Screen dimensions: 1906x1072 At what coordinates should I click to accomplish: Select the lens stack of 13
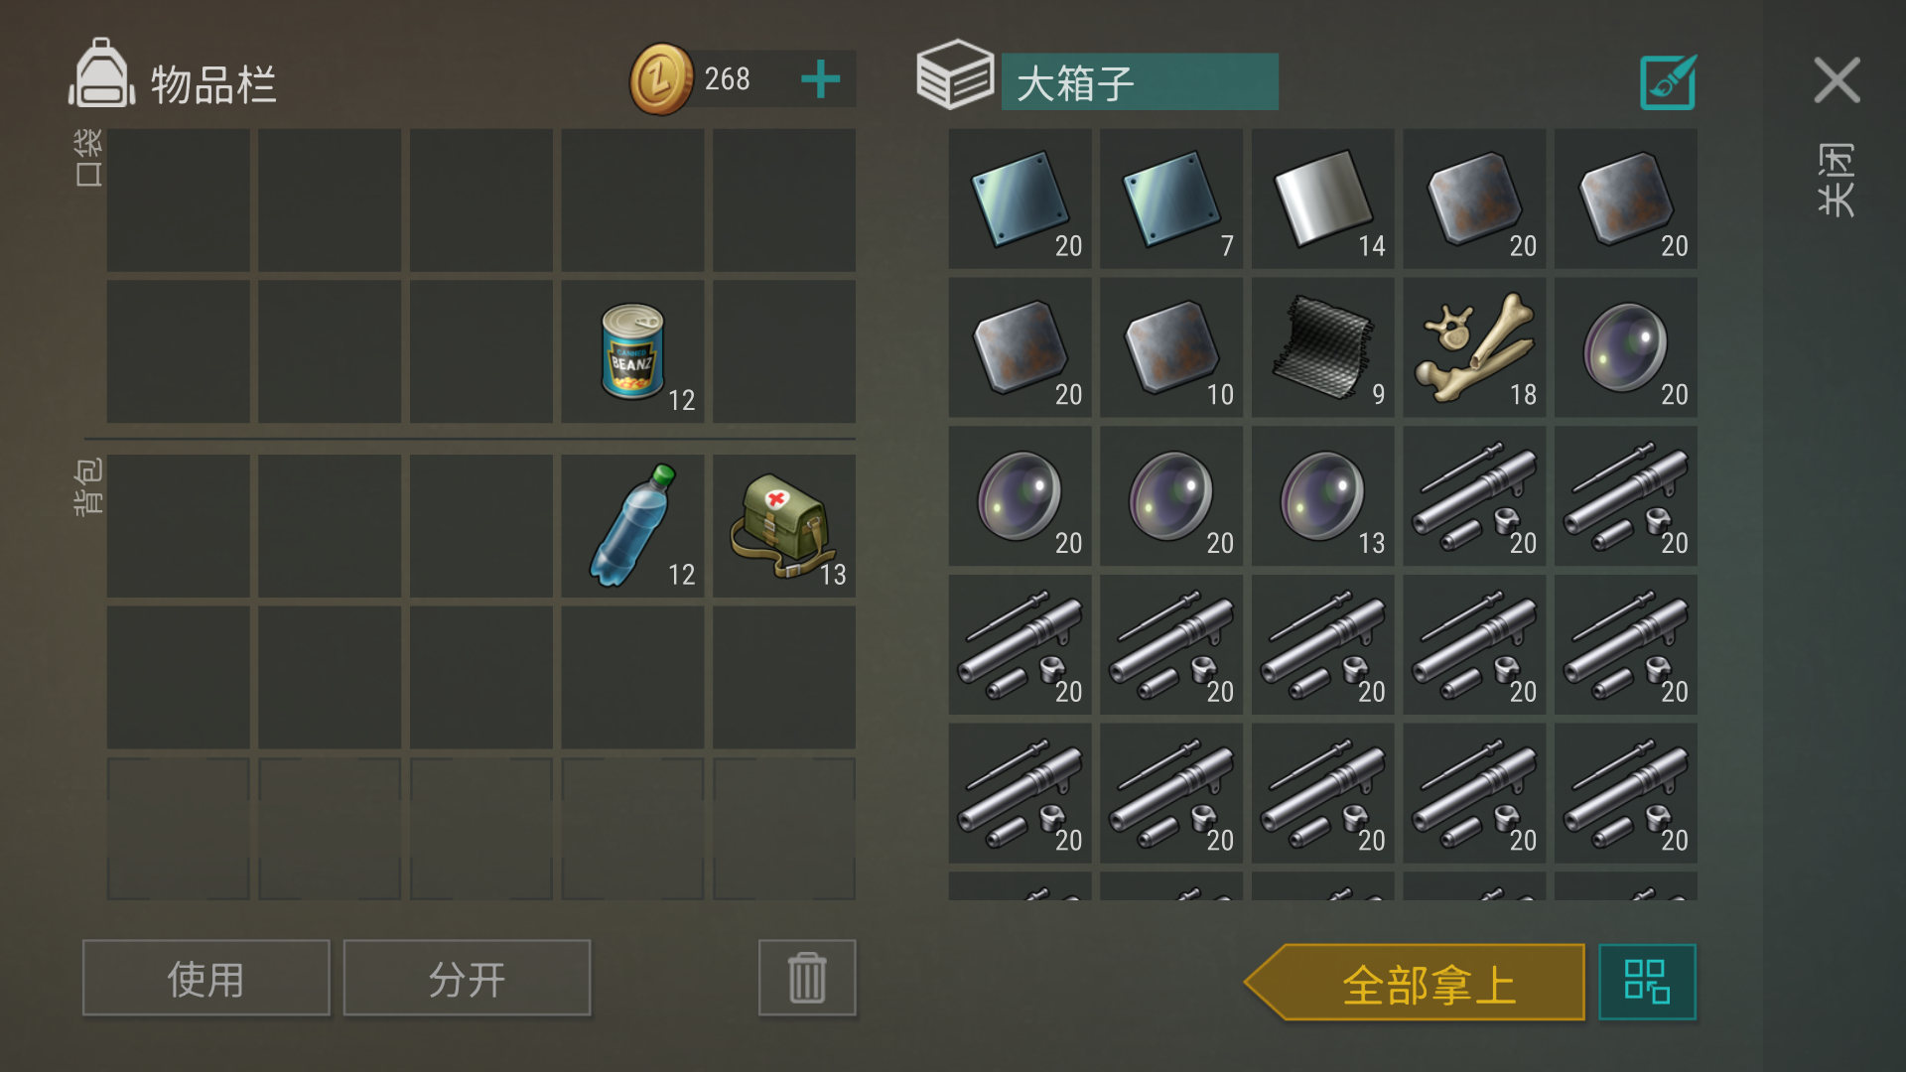pyautogui.click(x=1322, y=496)
